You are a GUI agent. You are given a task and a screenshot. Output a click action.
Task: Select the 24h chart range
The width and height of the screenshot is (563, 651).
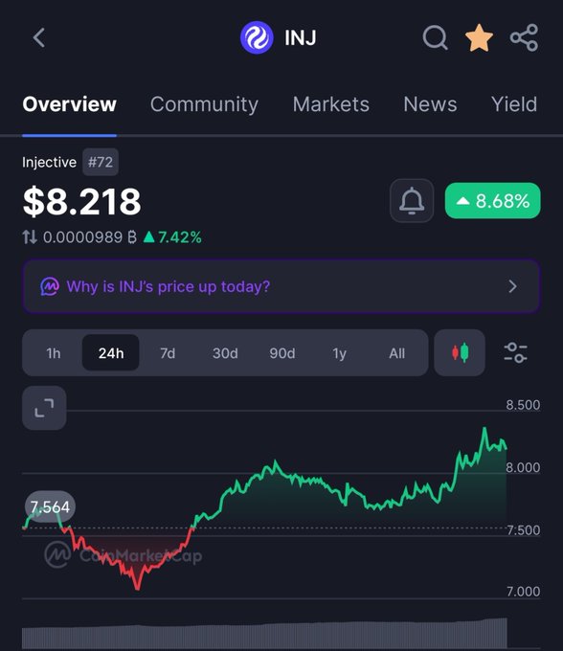coord(111,353)
